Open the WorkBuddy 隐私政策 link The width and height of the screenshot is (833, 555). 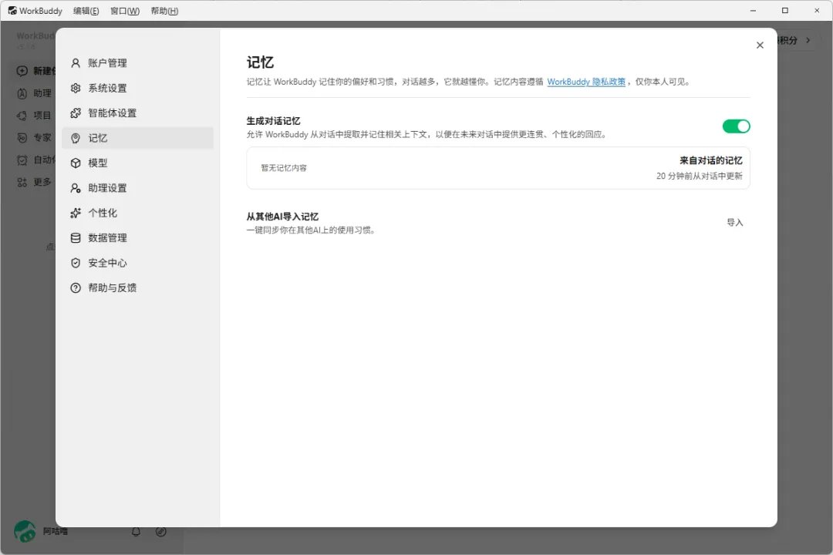[x=586, y=82]
